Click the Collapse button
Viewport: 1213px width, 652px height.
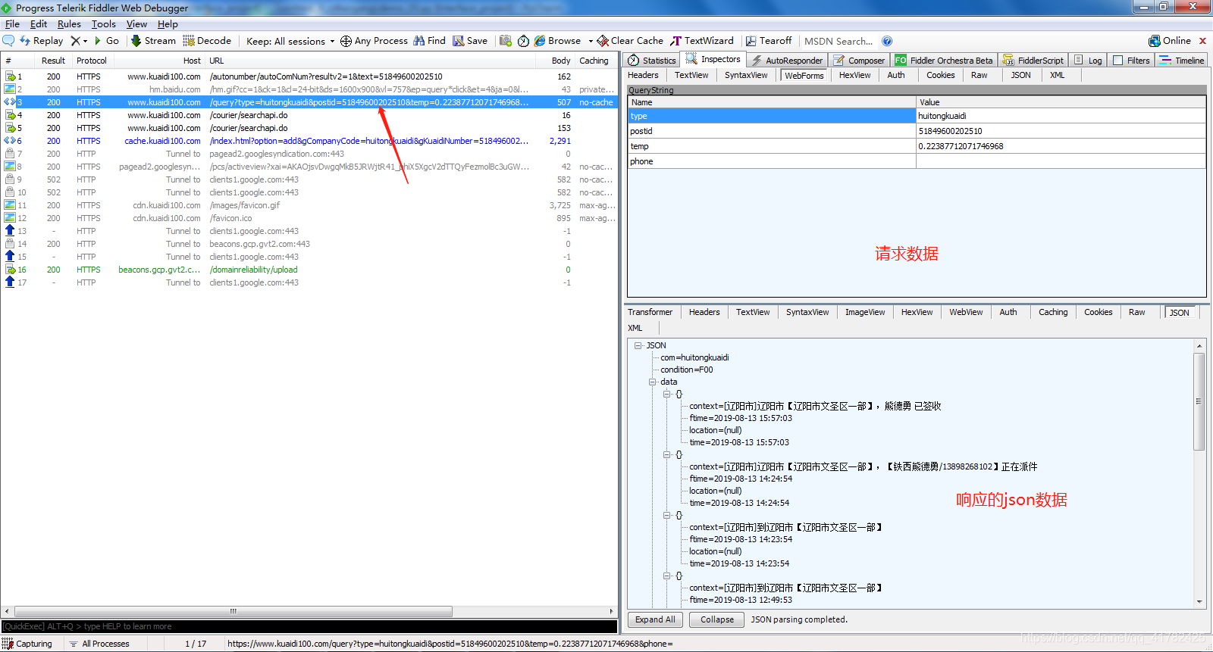[716, 619]
